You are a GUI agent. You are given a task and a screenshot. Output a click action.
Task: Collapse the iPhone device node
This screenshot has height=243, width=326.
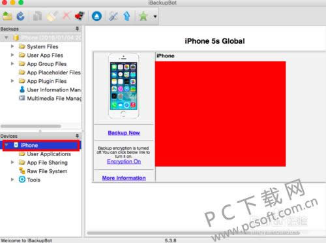click(7, 145)
